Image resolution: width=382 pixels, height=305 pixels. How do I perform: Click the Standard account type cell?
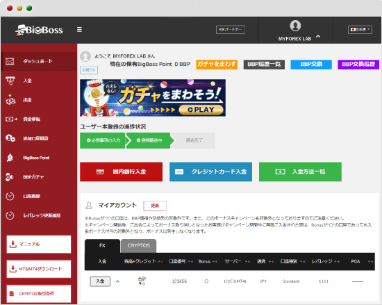[291, 281]
